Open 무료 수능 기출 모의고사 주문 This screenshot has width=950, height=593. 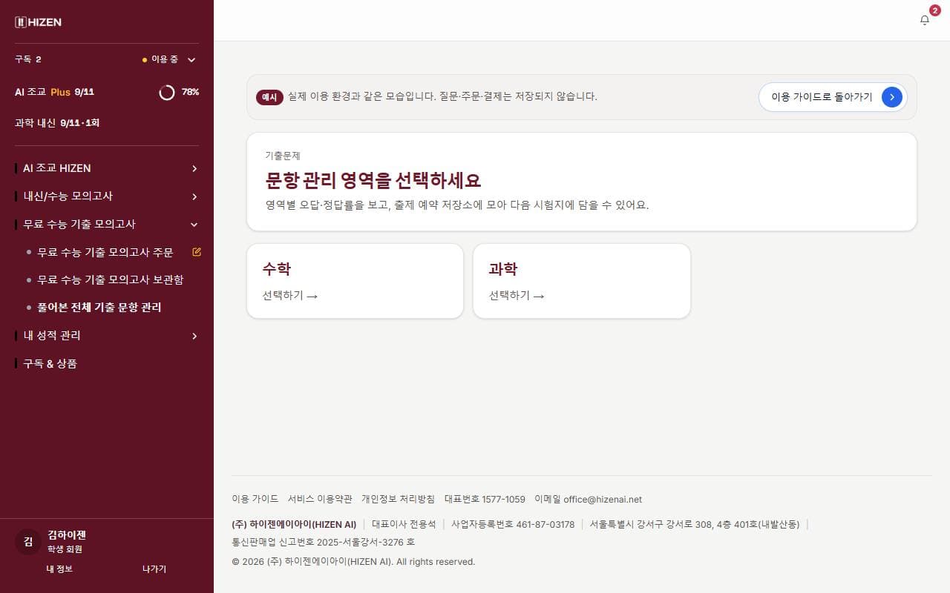pyautogui.click(x=105, y=252)
